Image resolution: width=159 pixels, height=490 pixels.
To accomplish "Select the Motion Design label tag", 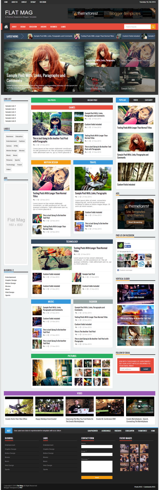I will pyautogui.click(x=12, y=150).
